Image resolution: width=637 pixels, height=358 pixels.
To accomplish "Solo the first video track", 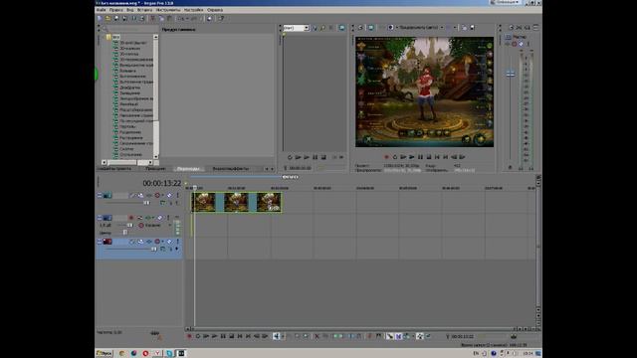I will [x=177, y=195].
